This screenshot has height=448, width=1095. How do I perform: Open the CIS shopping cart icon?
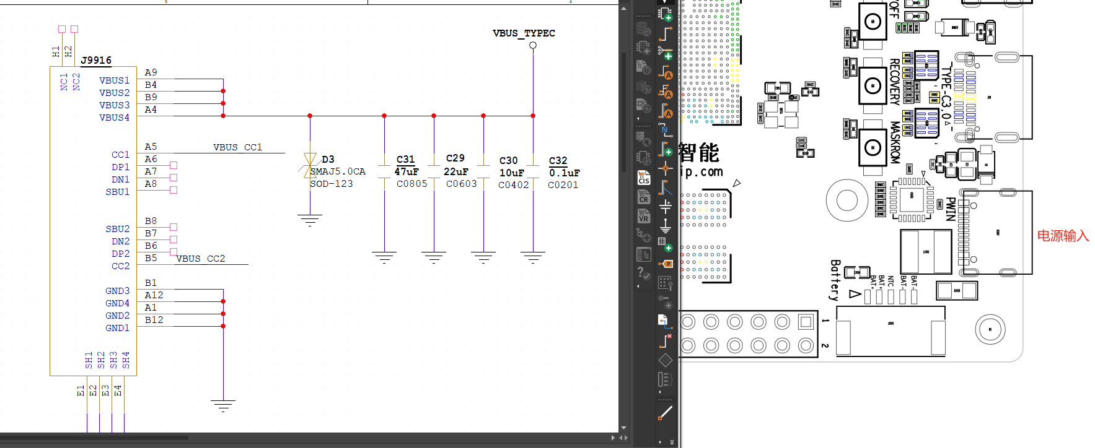[x=644, y=178]
